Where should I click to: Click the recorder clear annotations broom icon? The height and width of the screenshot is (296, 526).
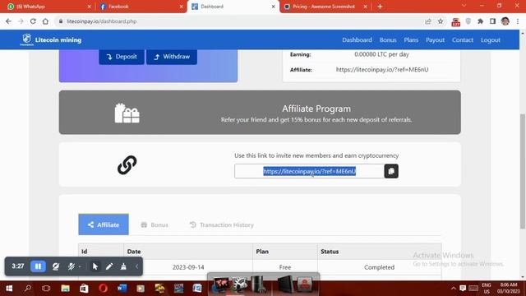[123, 266]
